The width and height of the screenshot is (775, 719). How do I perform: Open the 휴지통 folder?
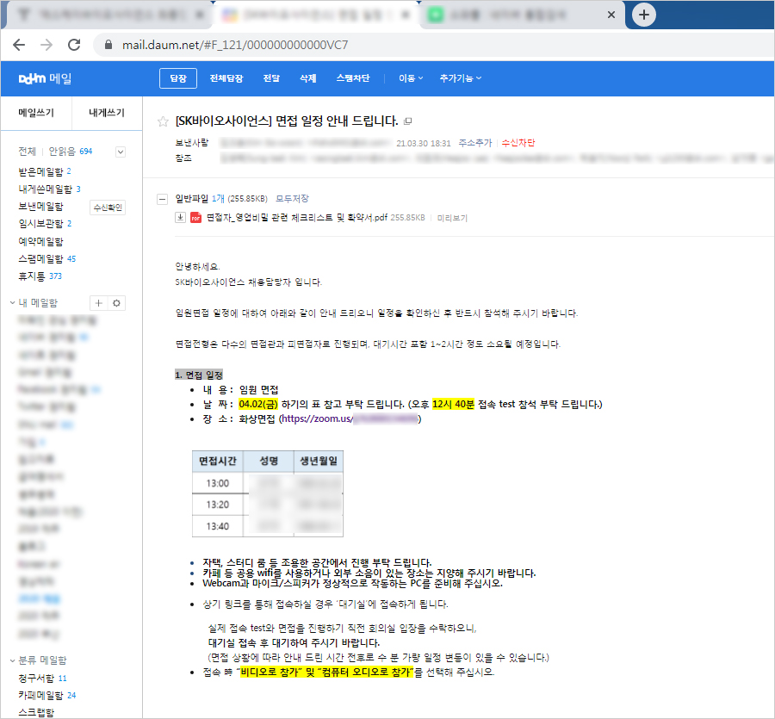coord(40,276)
